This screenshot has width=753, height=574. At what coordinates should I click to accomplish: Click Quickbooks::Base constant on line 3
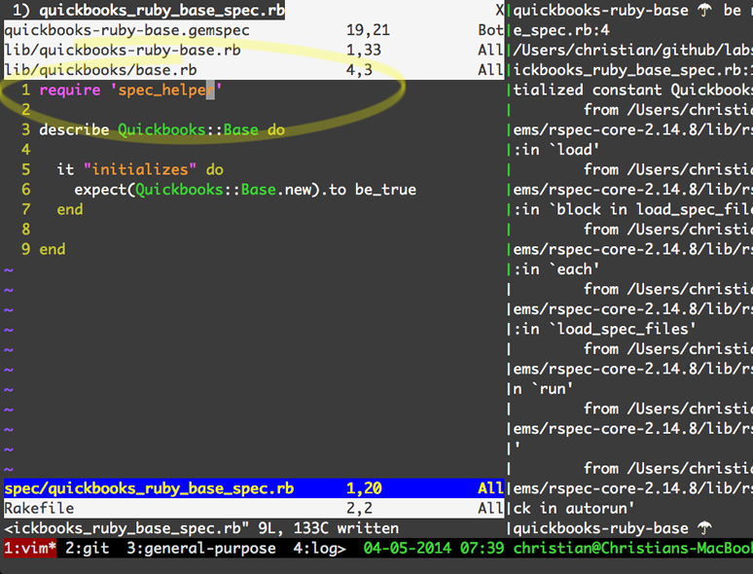point(188,130)
